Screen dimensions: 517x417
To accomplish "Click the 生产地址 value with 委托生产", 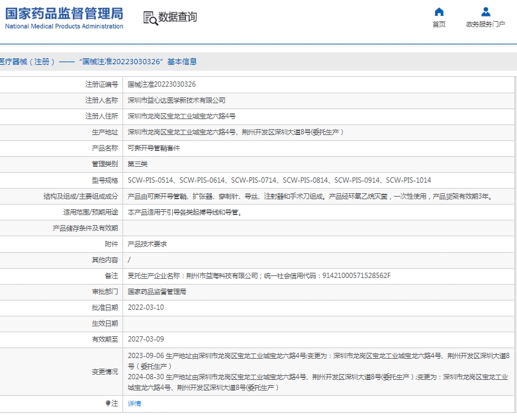I will click(x=236, y=132).
